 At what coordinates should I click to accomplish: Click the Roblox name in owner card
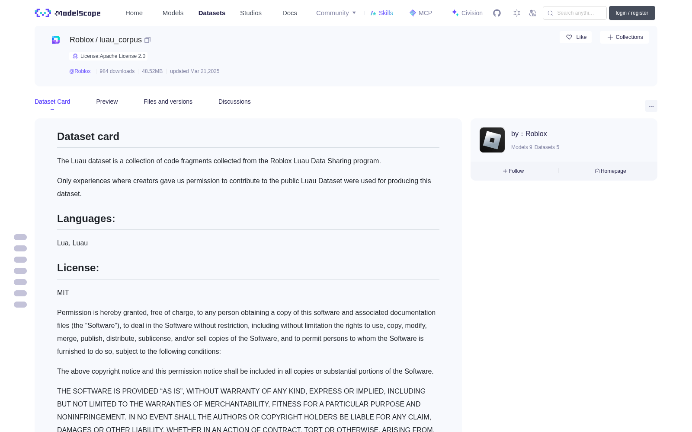pyautogui.click(x=536, y=134)
